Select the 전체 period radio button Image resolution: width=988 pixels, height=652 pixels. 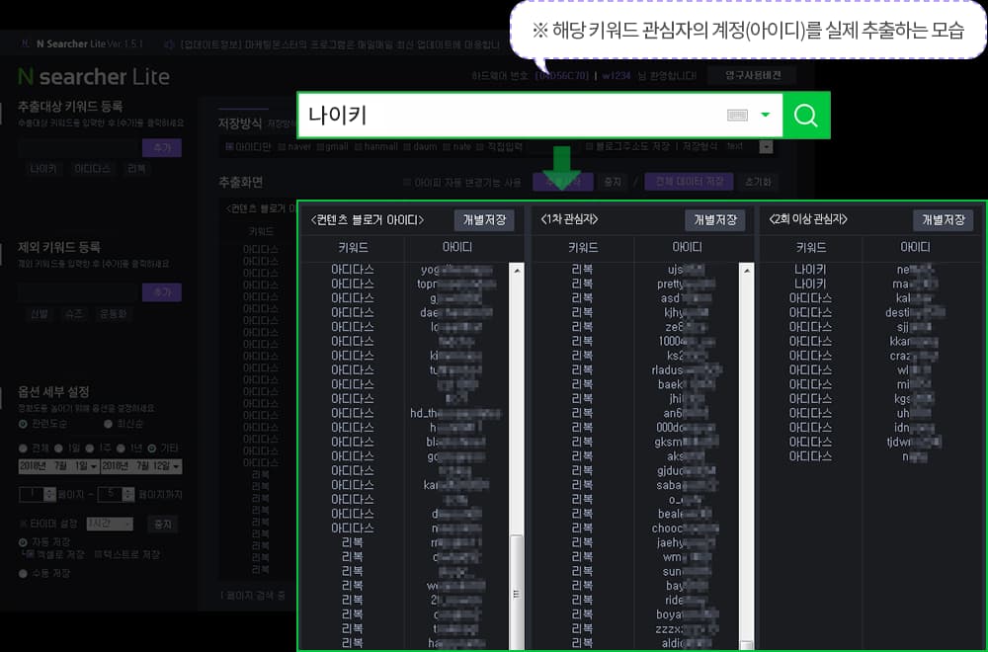tap(23, 448)
